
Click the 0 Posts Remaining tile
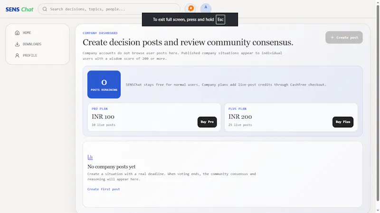104,85
